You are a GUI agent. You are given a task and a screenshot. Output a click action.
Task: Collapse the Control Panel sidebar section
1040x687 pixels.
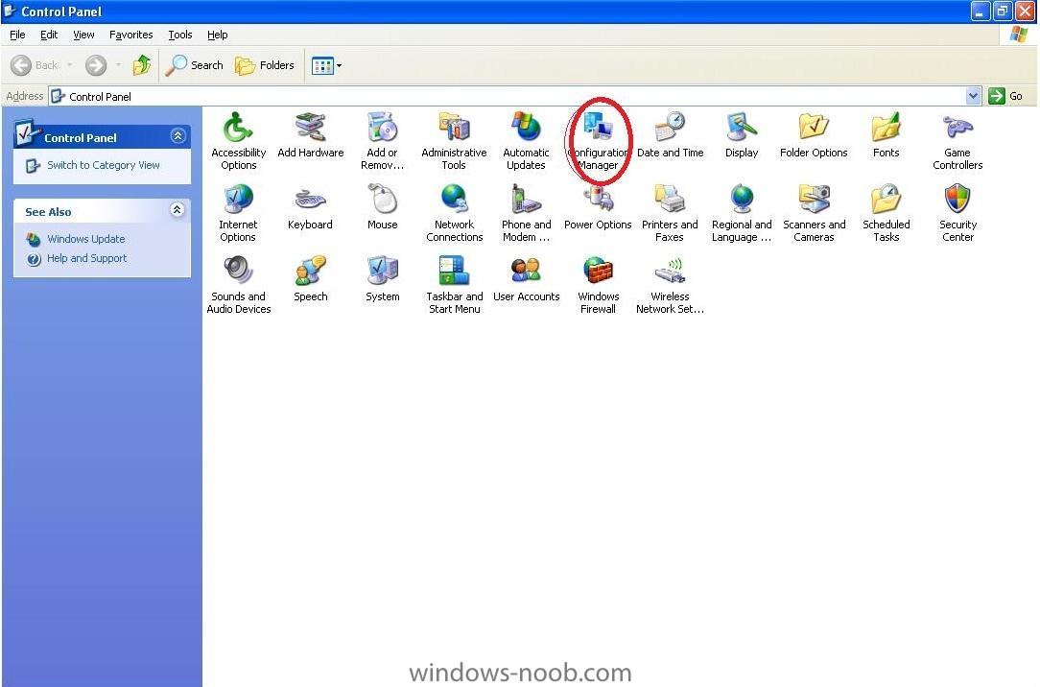177,136
